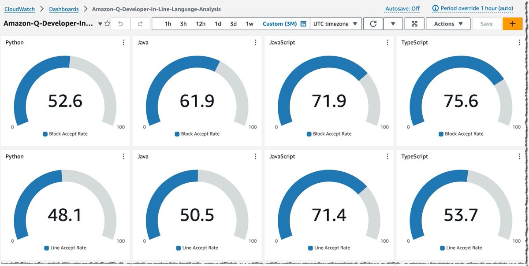Click the Block Accept Rate legend text under TypeScript
This screenshot has height=266, width=529.
464,134
